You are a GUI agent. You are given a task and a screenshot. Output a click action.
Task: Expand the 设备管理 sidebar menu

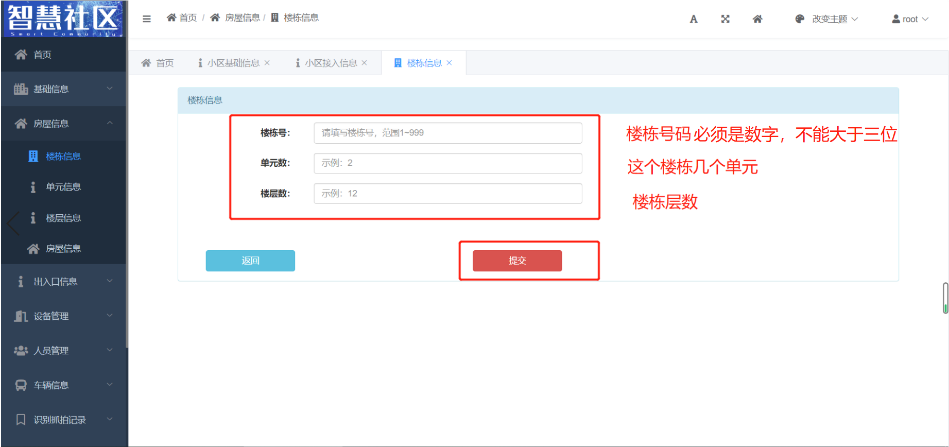[x=63, y=316]
